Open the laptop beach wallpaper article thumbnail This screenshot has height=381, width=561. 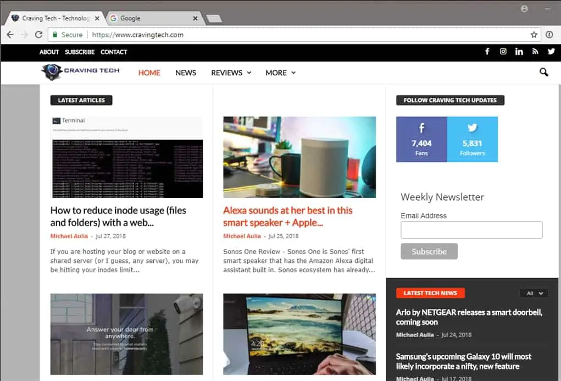click(299, 334)
